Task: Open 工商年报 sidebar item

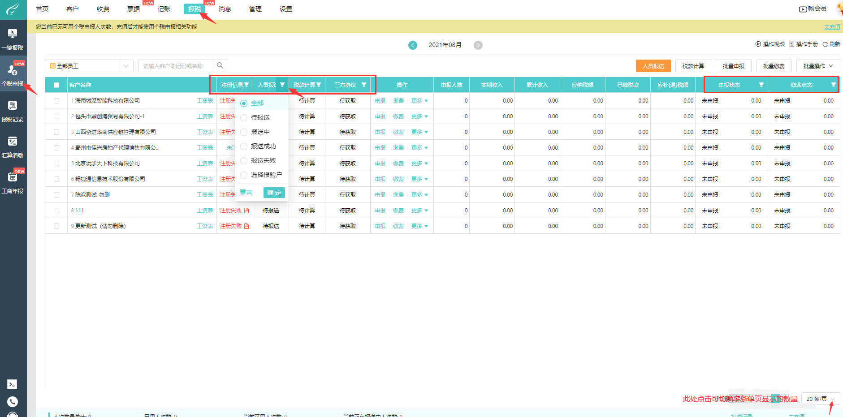Action: [13, 182]
